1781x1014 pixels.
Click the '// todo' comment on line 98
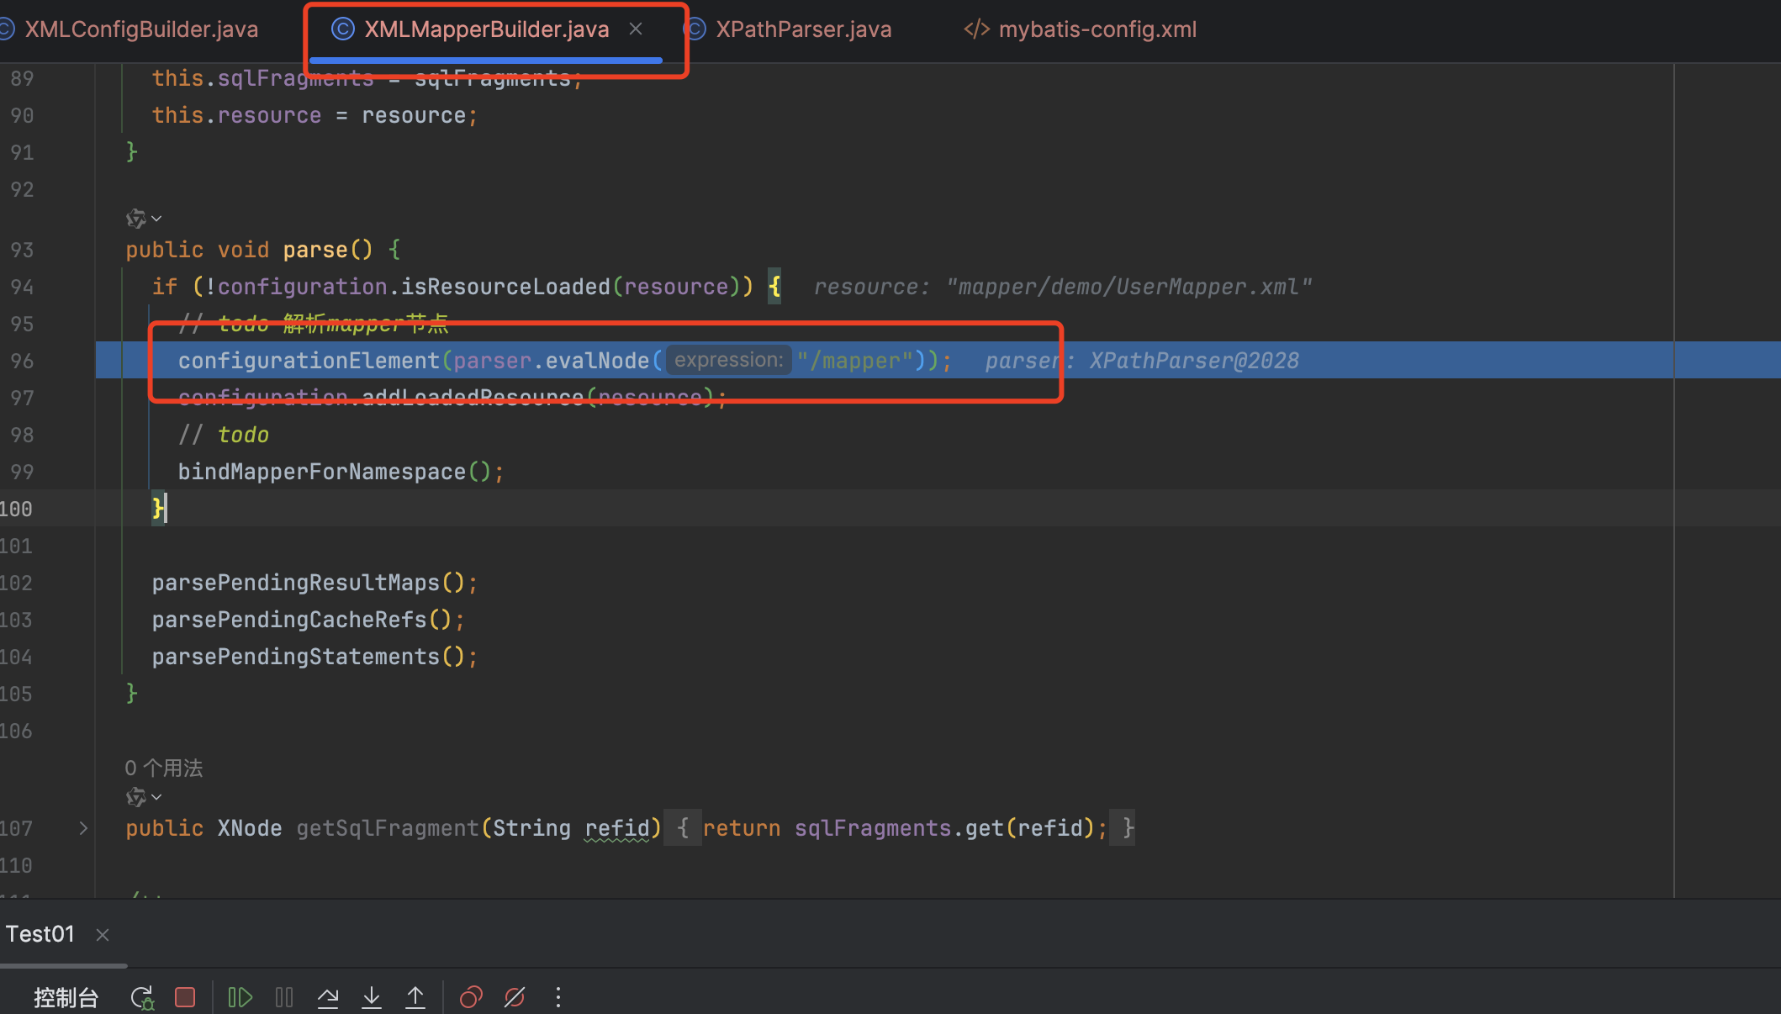coord(224,435)
